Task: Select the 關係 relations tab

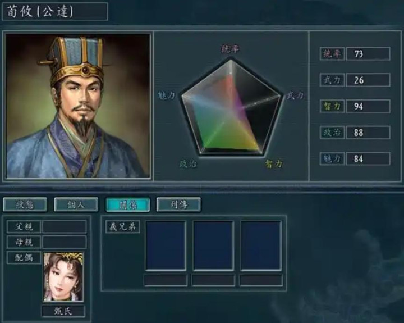Action: (128, 204)
